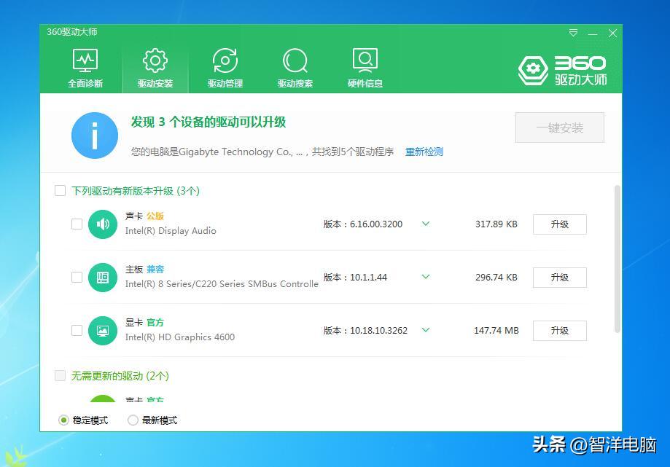Click the sound card driver speaker icon
This screenshot has width=670, height=467.
pyautogui.click(x=102, y=224)
